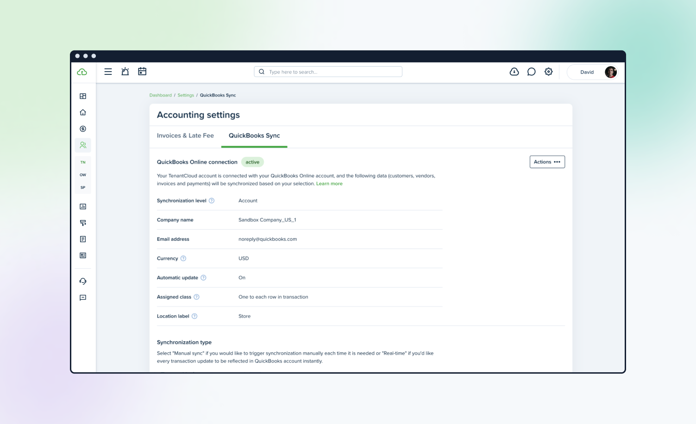Select the TN contacts submenu item
Viewport: 696px width, 424px height.
tap(83, 162)
